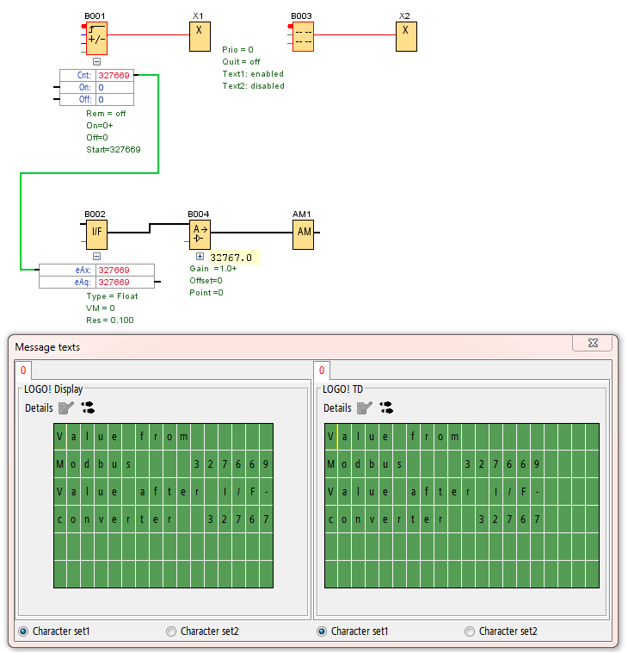The image size is (628, 653).
Task: Click the footsteps icon in LOGO! Display panel
Action: (88, 407)
